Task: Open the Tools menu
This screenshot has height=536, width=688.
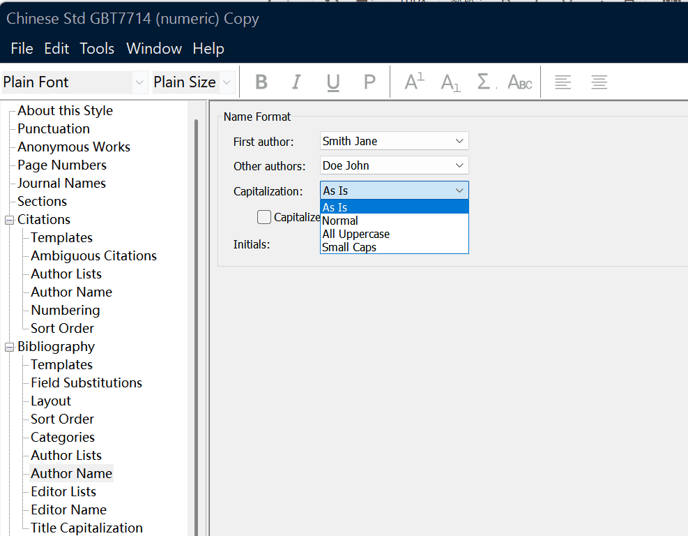Action: pos(97,49)
